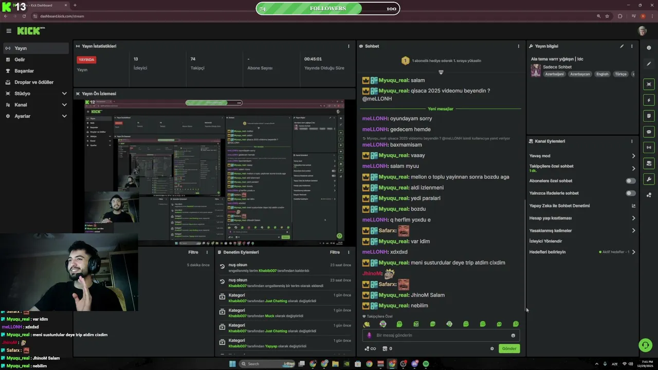This screenshot has width=658, height=370.
Task: Click the shop icon showing 0 below chat
Action: click(387, 348)
